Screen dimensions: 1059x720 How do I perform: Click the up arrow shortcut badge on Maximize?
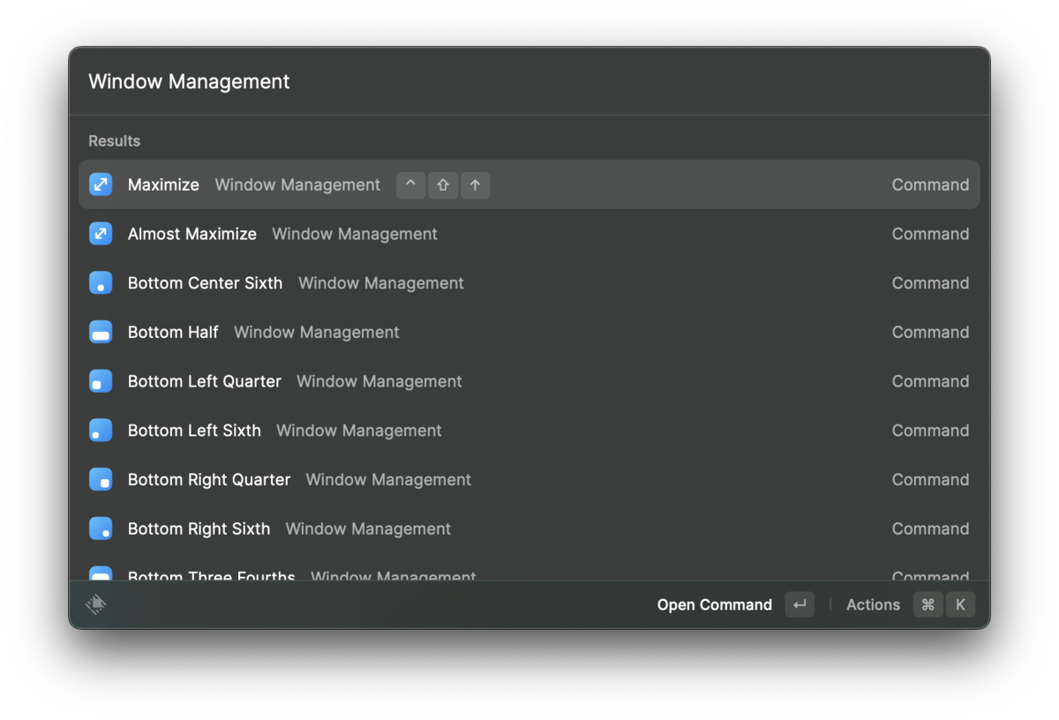pos(476,185)
